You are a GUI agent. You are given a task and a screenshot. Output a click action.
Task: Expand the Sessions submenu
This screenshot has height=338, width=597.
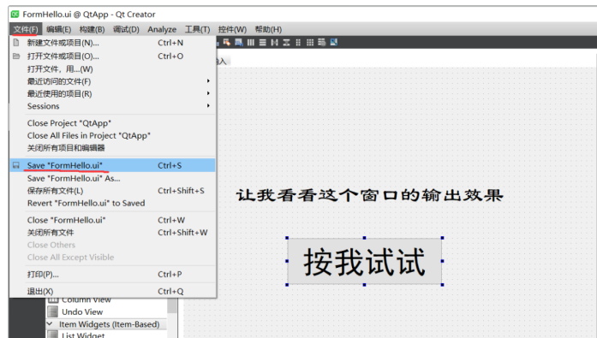[113, 106]
